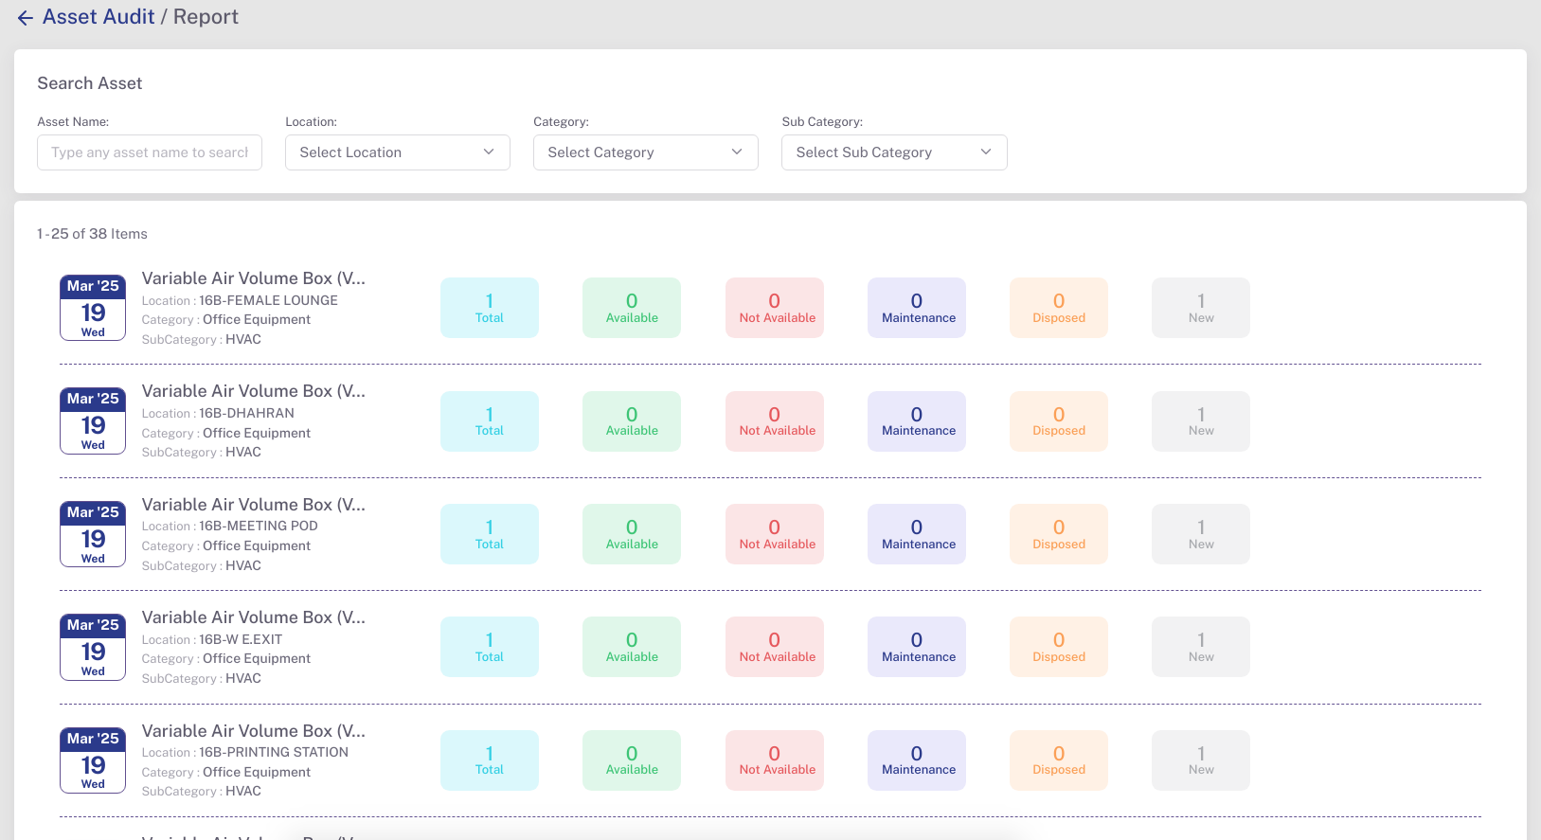Click Not Available tile for 16B-MEETING POD
The height and width of the screenshot is (840, 1541).
pos(774,534)
